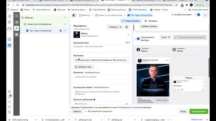Switch to Проверка tab
Viewport: 216px width, 121px height.
pyautogui.click(x=151, y=21)
